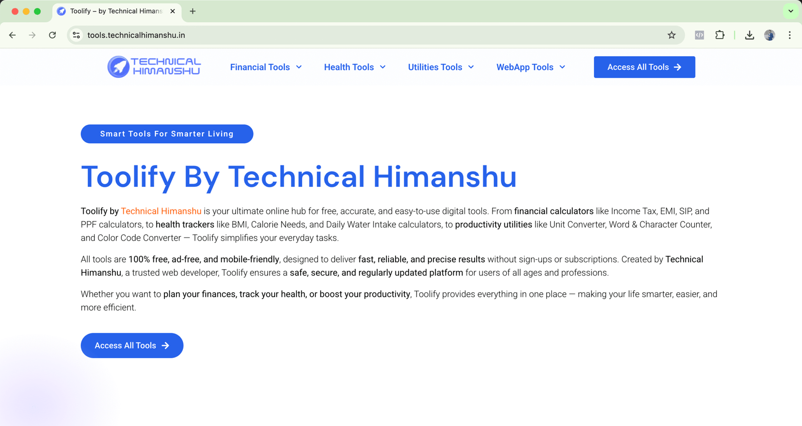Open the Utilities Tools dropdown
The width and height of the screenshot is (802, 426).
pos(441,67)
